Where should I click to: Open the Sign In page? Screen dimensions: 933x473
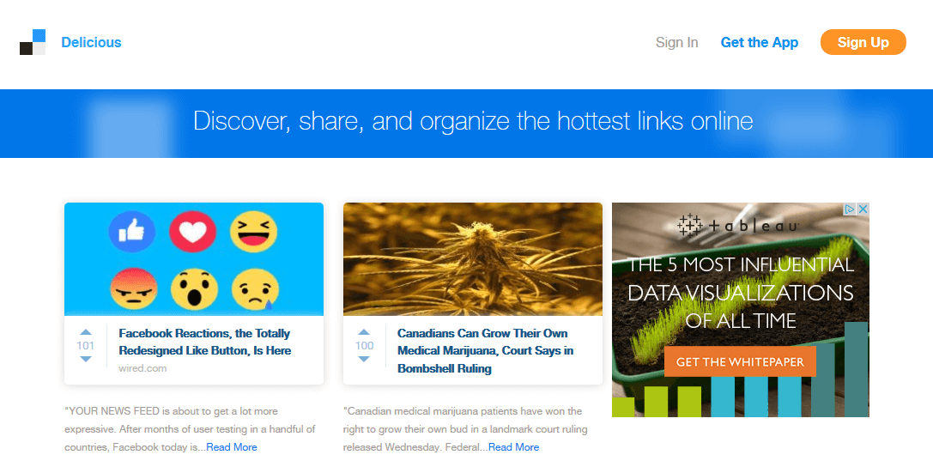pyautogui.click(x=676, y=42)
